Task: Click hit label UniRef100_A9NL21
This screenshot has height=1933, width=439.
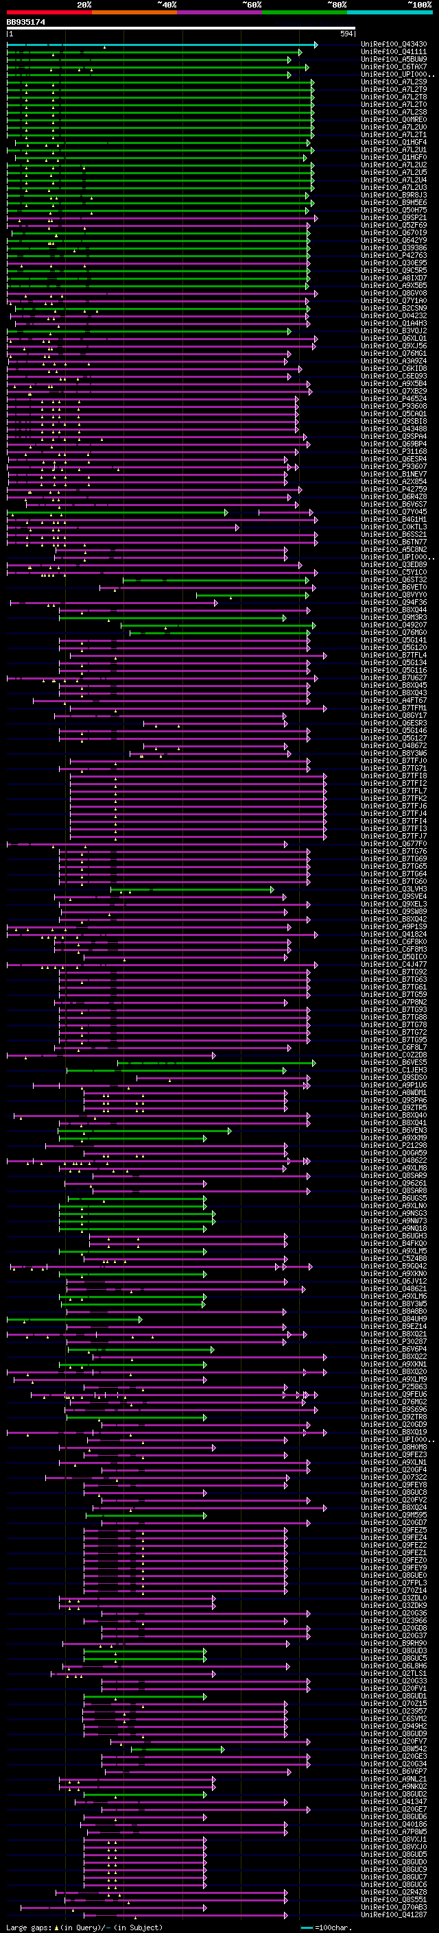Action: pyautogui.click(x=394, y=1779)
